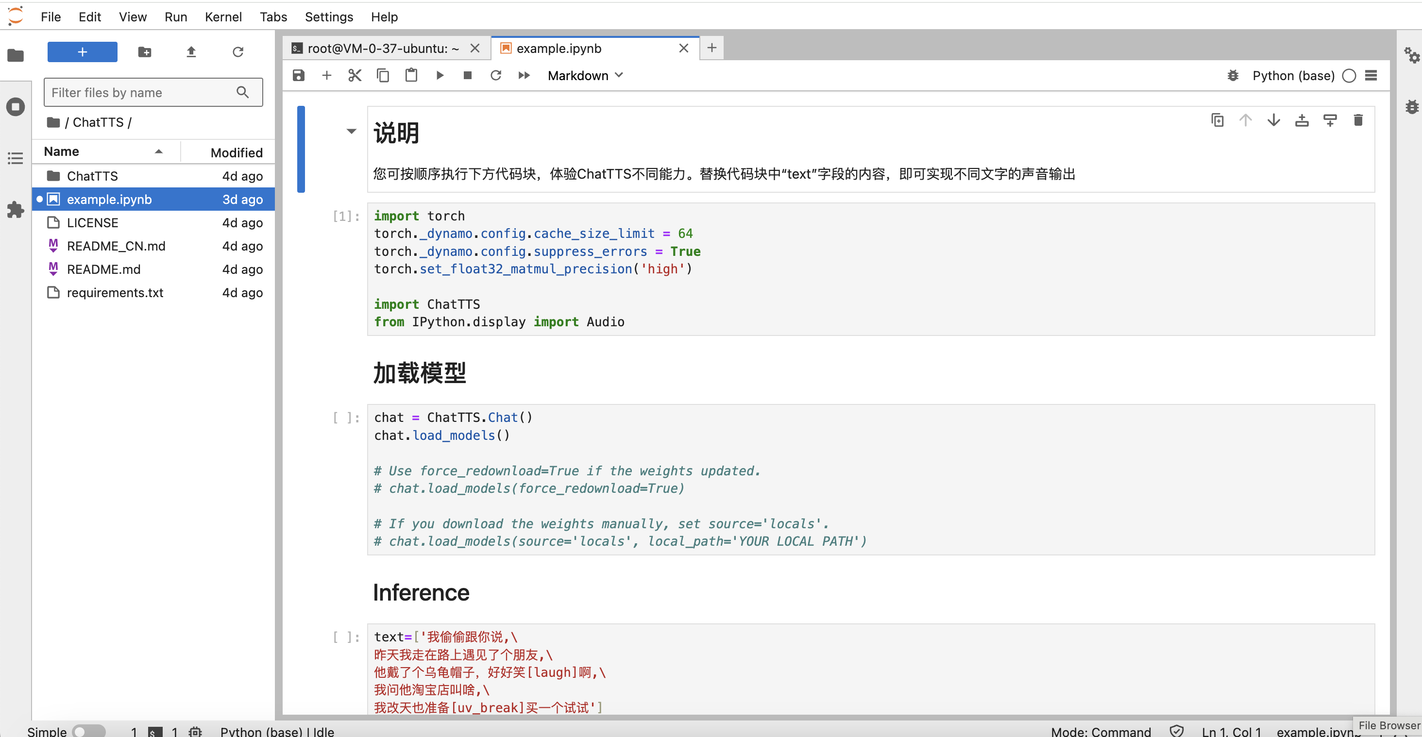The width and height of the screenshot is (1422, 737).
Task: Switch kernel via Python (base) label
Action: tap(1293, 76)
